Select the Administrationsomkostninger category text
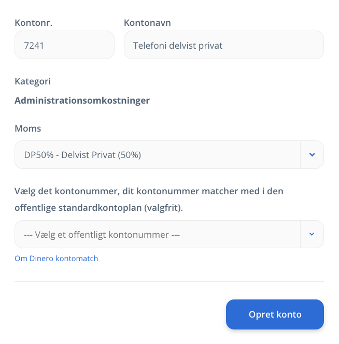 pyautogui.click(x=82, y=101)
